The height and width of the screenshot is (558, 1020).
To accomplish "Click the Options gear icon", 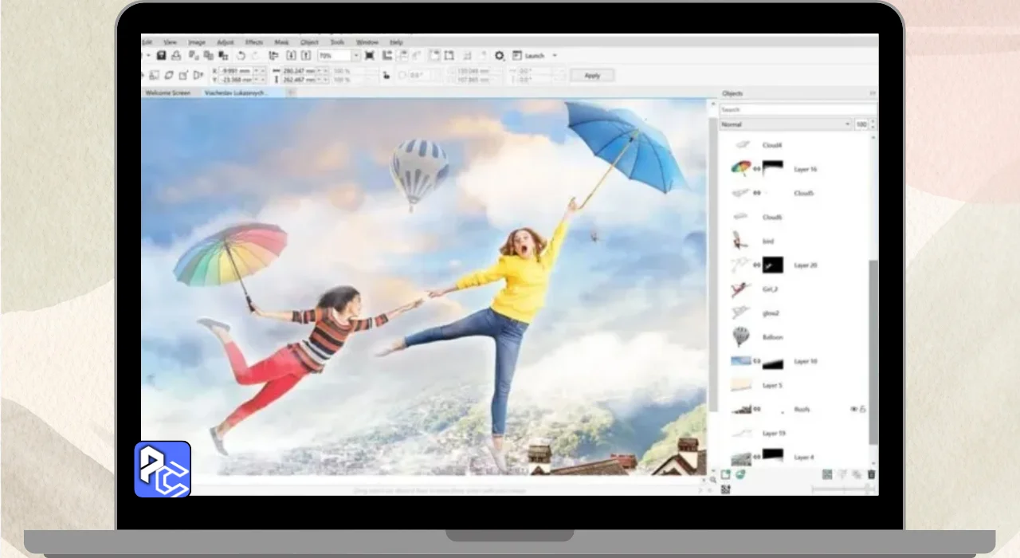I will (x=500, y=56).
